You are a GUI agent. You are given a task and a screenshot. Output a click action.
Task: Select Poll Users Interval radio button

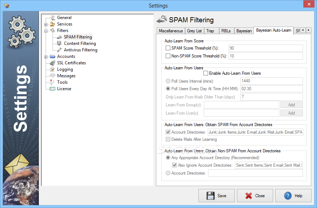(x=168, y=81)
